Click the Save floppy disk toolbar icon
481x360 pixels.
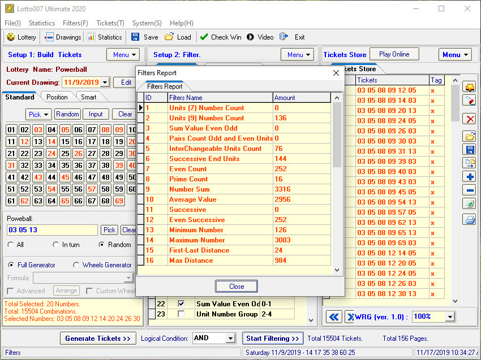[x=135, y=37]
